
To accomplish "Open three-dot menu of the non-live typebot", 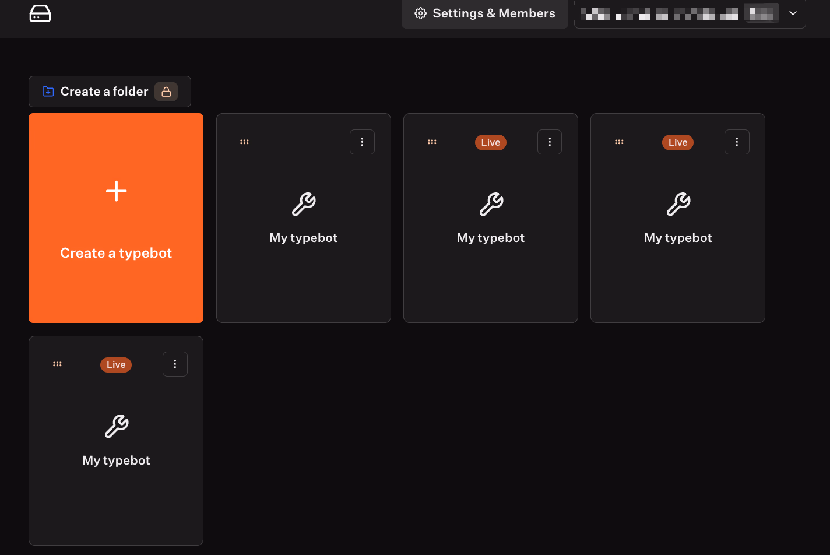I will [x=362, y=142].
